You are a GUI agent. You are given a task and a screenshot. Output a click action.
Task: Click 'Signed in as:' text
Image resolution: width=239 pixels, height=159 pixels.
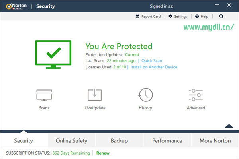click(162, 6)
